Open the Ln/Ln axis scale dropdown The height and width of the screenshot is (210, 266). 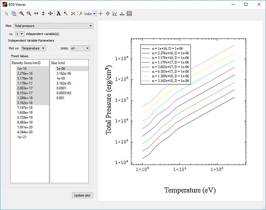pyautogui.click(x=94, y=14)
